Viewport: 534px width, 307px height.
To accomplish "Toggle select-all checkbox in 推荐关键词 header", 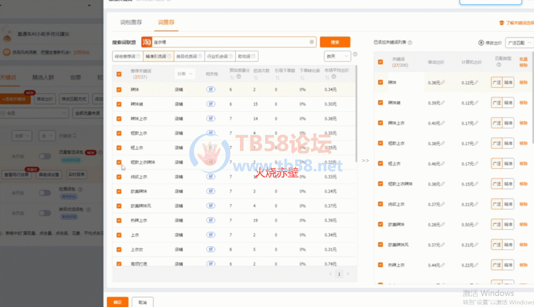I will tap(119, 74).
